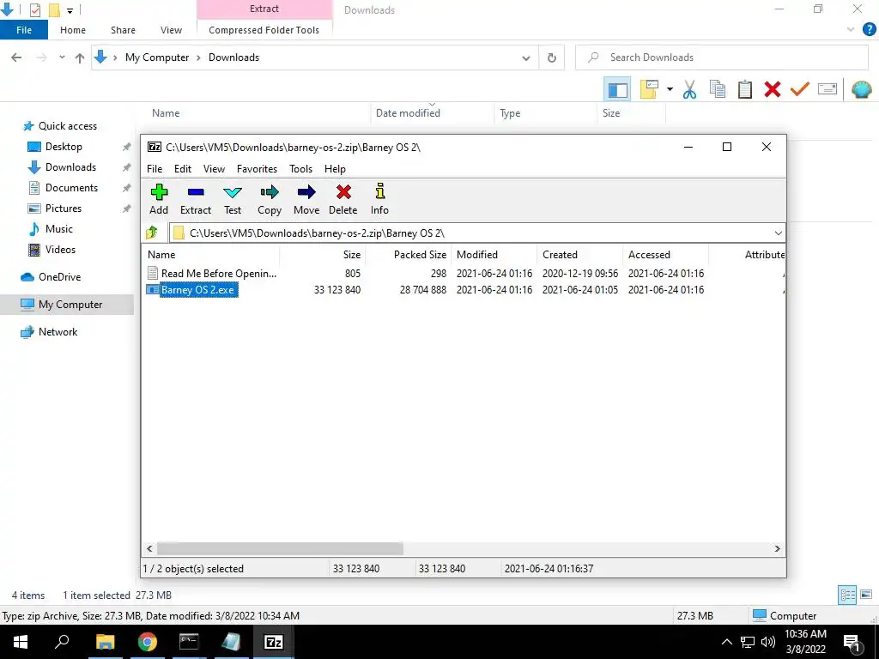
Task: Go back in Explorer navigation
Action: (17, 57)
